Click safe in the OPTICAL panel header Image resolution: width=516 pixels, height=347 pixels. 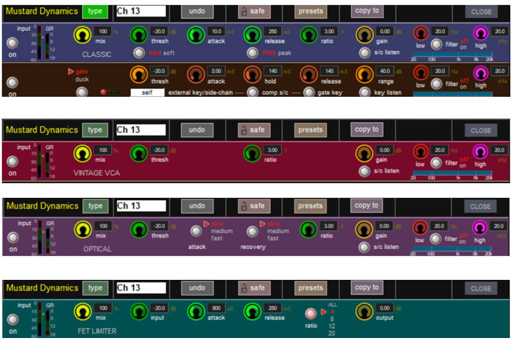pyautogui.click(x=254, y=206)
